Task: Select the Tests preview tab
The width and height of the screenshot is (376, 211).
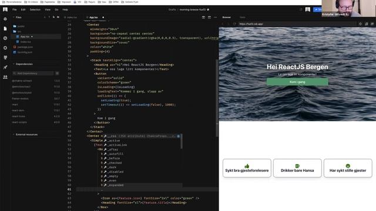Action: point(243,17)
